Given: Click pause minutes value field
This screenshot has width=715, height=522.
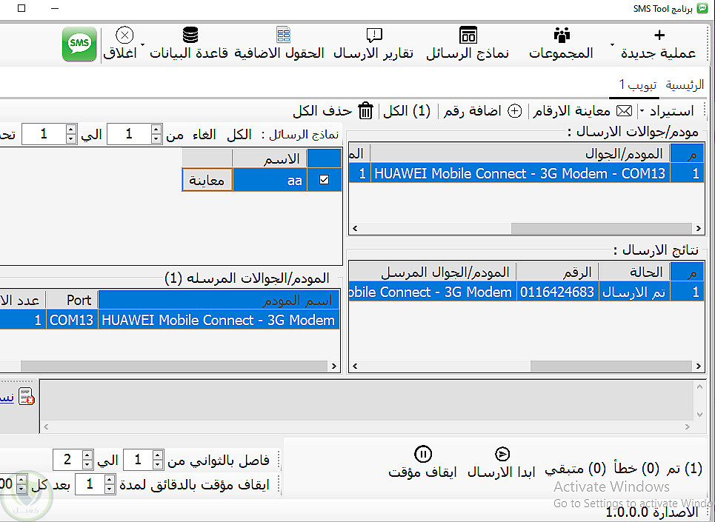Looking at the screenshot, I should 90,484.
